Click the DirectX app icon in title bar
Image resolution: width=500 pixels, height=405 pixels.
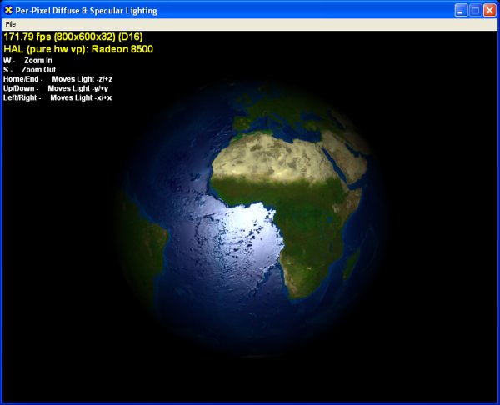tap(8, 10)
